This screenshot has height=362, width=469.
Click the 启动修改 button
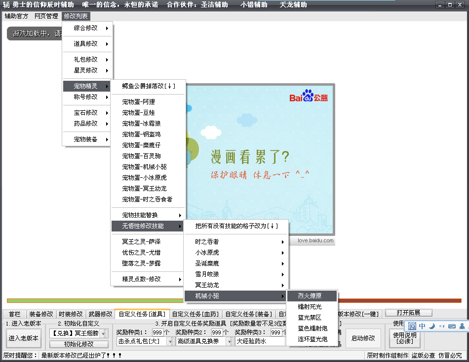pyautogui.click(x=363, y=338)
